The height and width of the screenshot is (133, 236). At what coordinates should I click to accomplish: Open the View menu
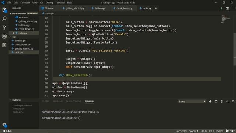(35, 3)
